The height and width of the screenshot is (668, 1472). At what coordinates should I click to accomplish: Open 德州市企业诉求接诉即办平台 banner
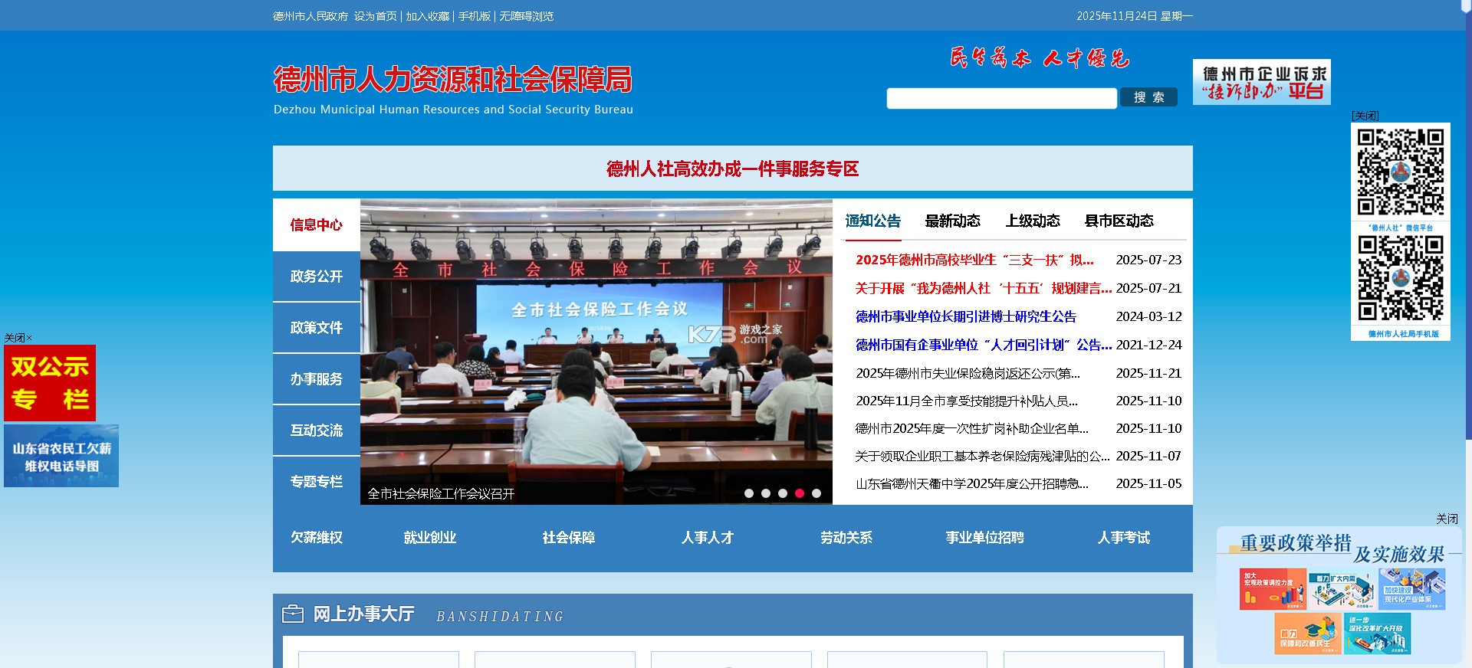tap(1262, 82)
